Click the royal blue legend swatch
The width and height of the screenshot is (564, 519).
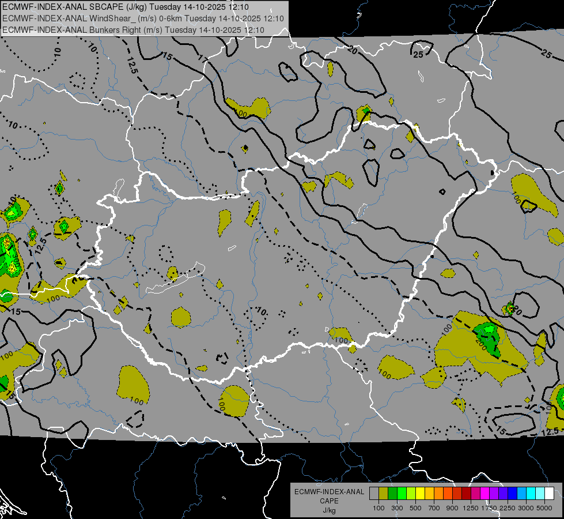click(512, 493)
